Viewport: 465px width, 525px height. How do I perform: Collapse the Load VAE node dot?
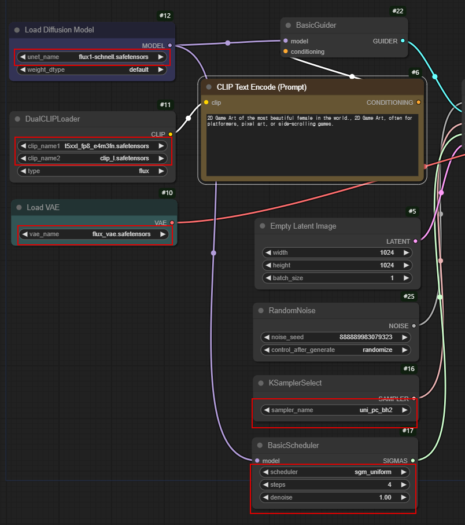coord(19,208)
